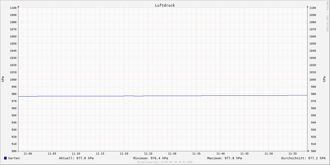
Task: Click the 1000 label on right axis
Action: pos(313,79)
